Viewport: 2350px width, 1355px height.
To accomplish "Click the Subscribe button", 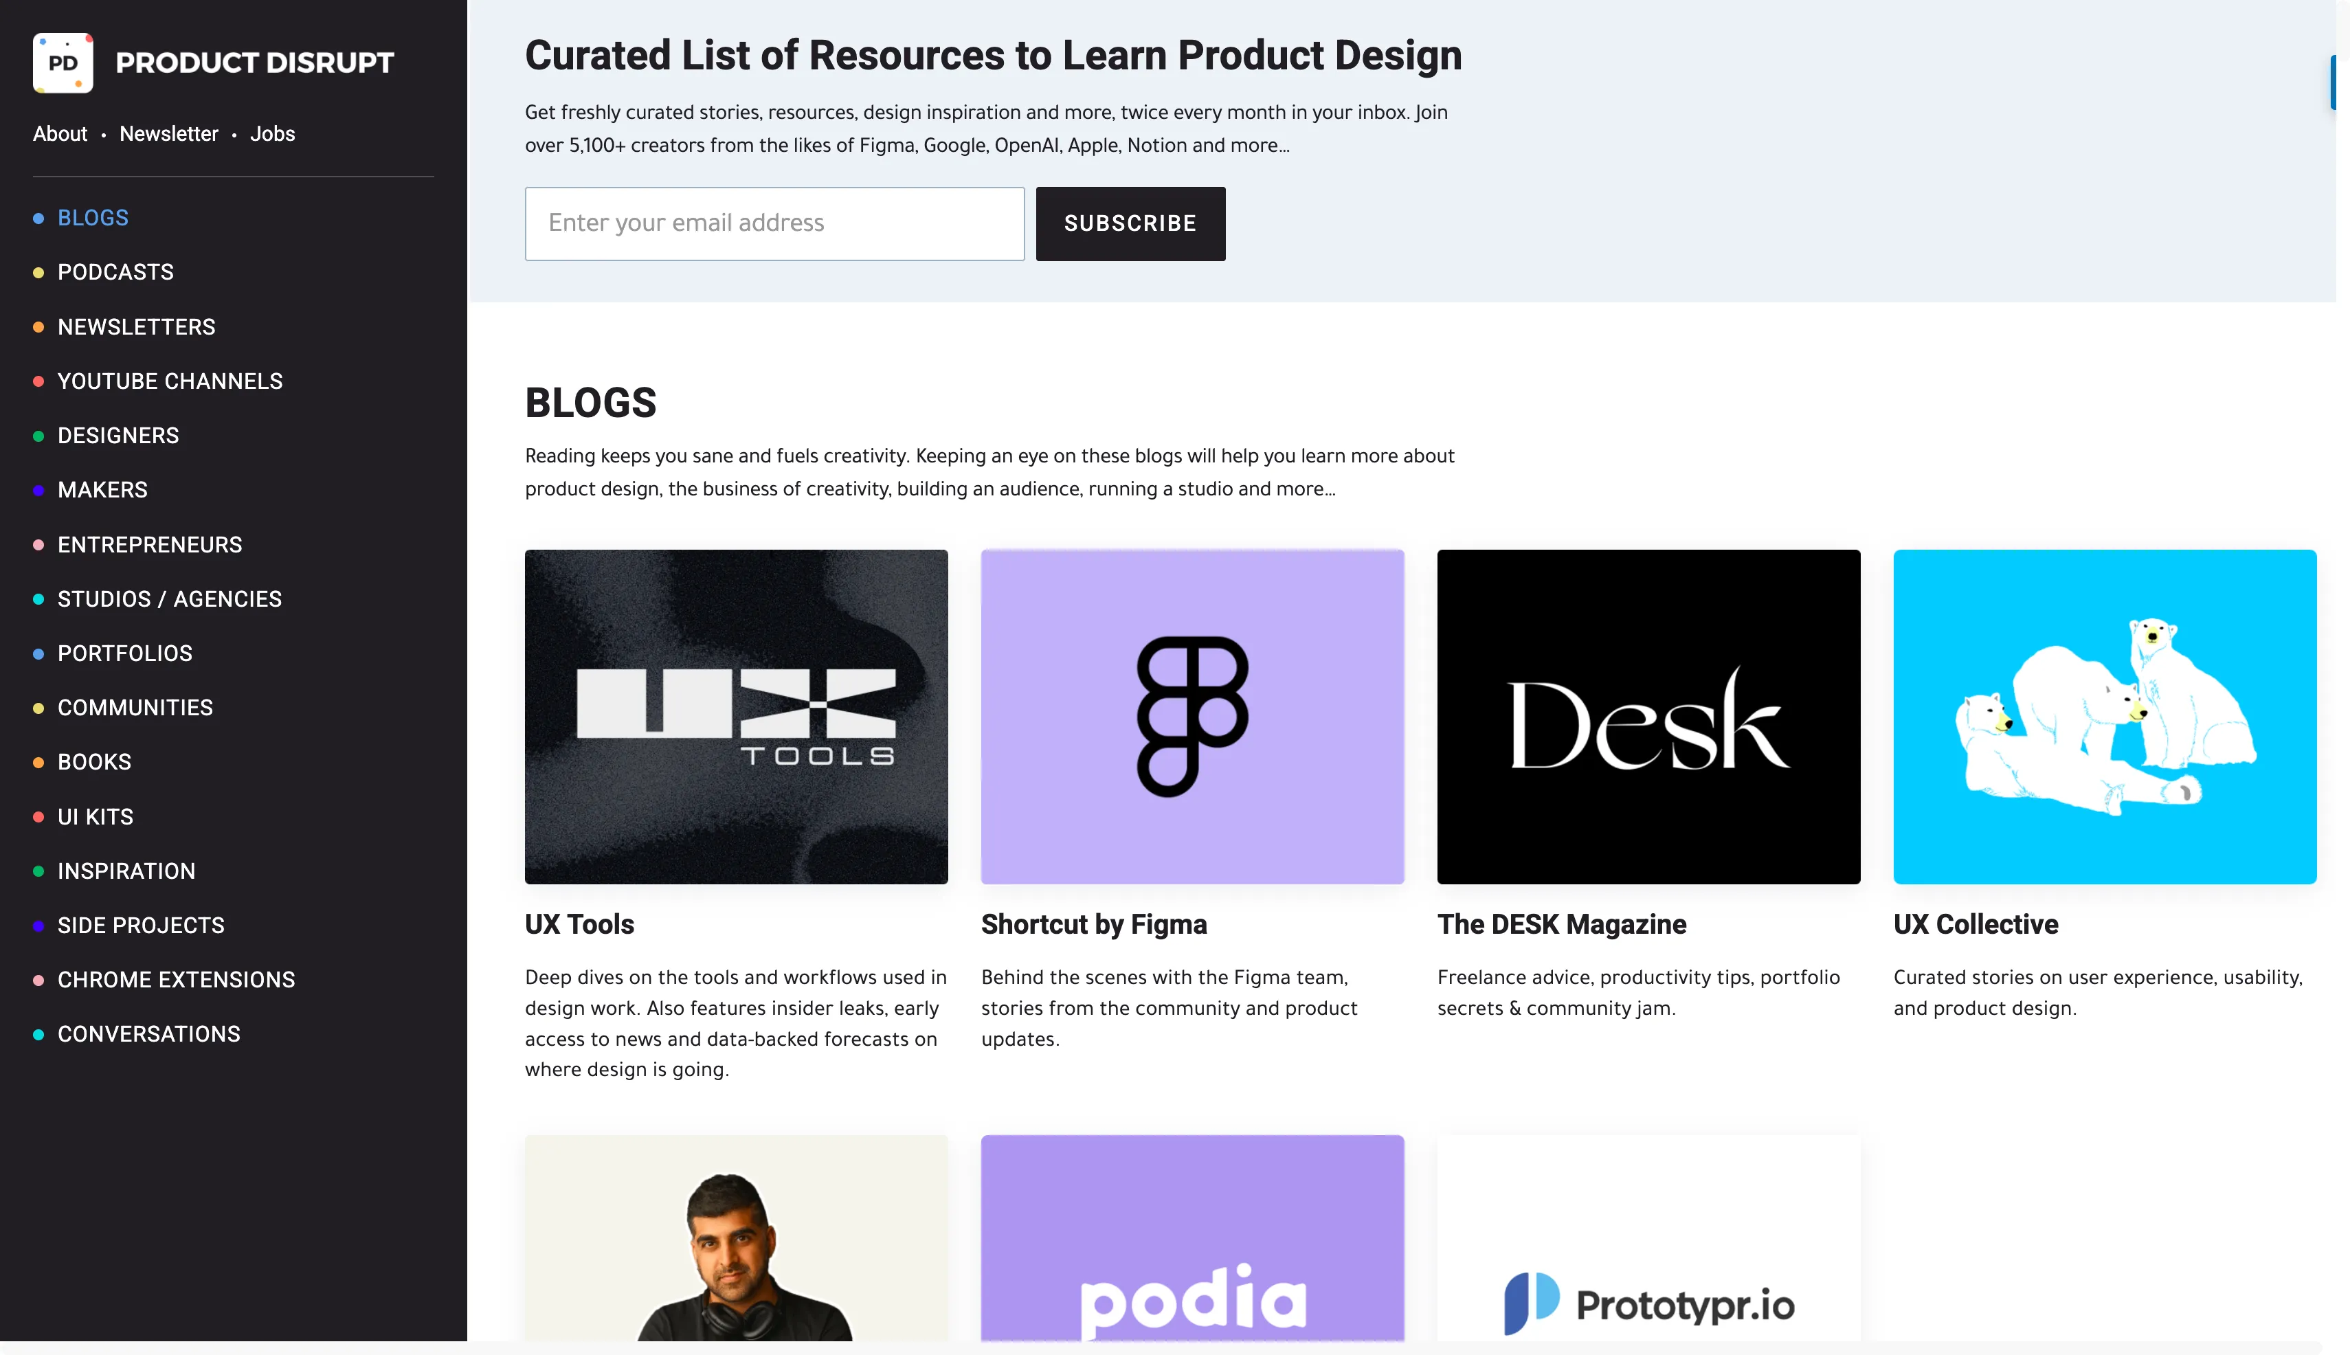I will (1130, 223).
